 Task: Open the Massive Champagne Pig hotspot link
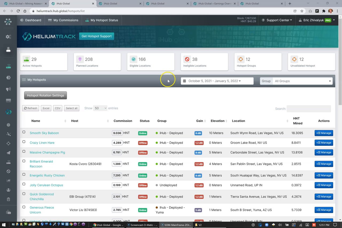coord(47,152)
